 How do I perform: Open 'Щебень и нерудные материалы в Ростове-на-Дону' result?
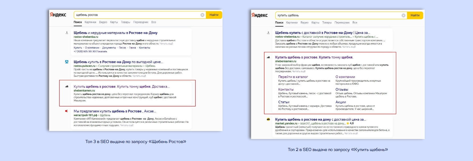click(115, 33)
